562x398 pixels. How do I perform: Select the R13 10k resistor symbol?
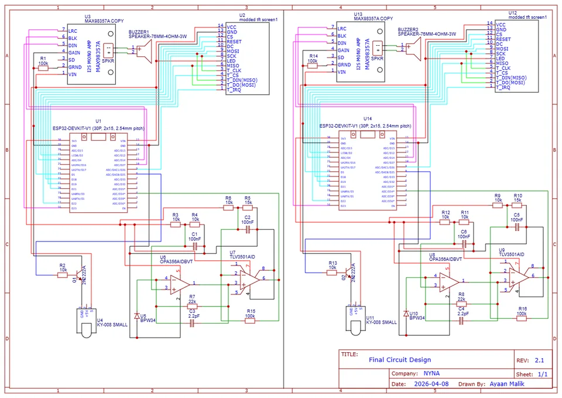pos(331,273)
